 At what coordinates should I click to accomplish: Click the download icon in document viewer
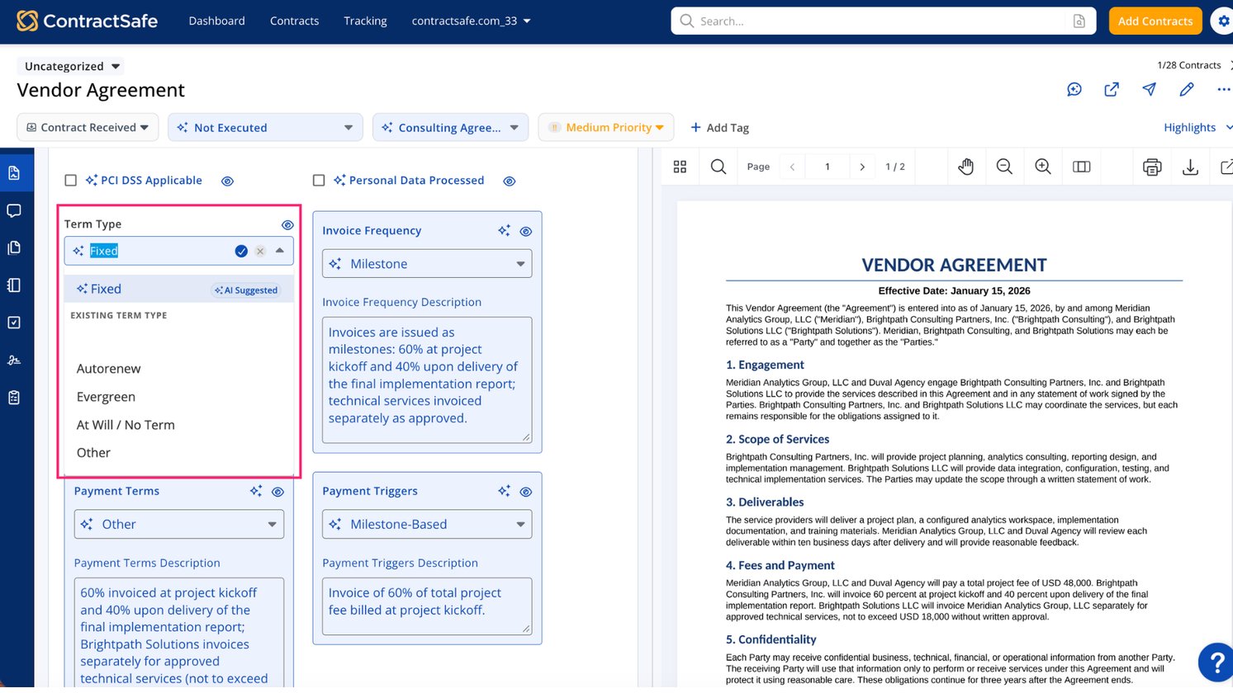pos(1190,167)
